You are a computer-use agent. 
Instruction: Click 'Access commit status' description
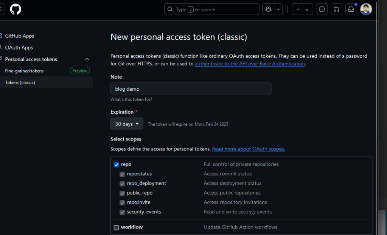point(228,174)
